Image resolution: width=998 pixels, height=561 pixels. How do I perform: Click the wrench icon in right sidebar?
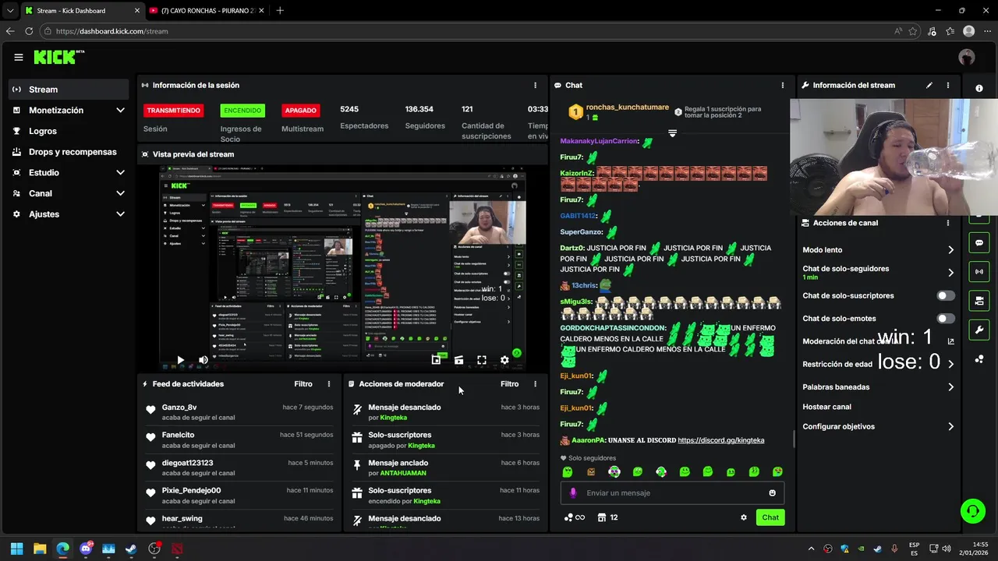point(979,330)
